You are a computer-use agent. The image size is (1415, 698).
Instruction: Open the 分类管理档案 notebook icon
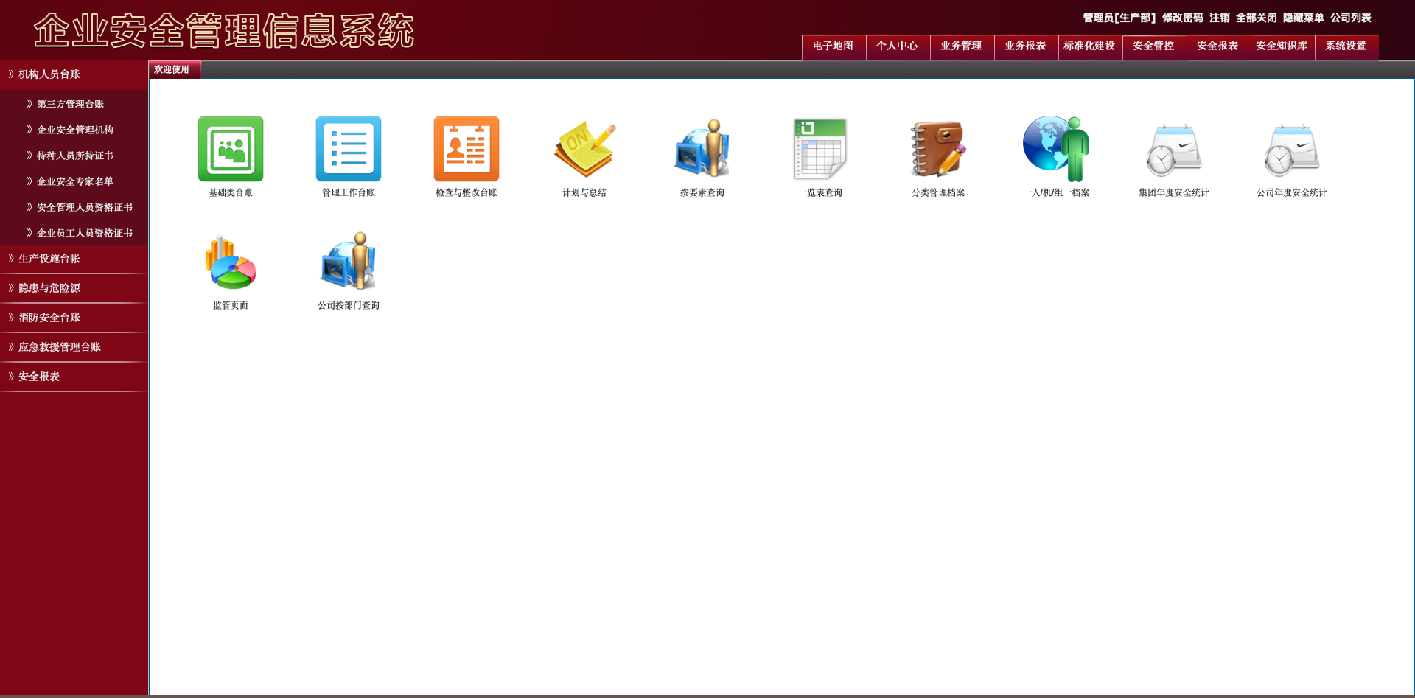point(937,149)
